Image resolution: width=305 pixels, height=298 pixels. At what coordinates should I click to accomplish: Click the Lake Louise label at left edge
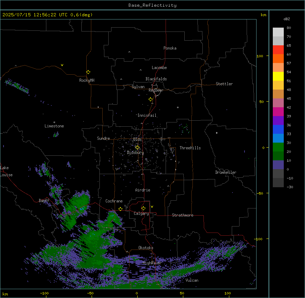(x=6, y=171)
